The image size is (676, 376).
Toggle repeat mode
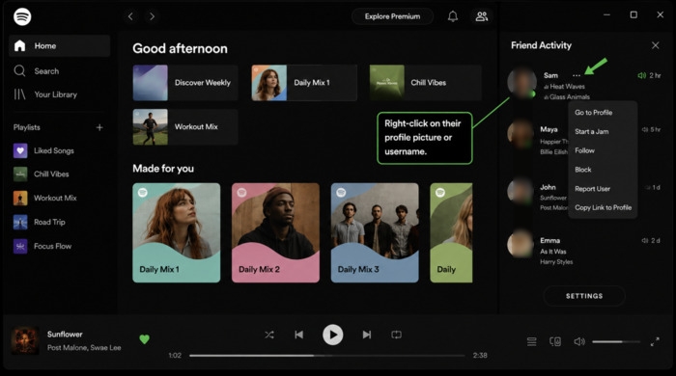(x=396, y=335)
